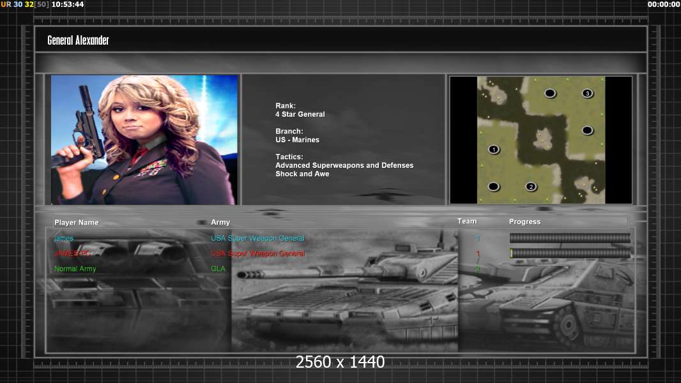Click the progress bar for player james
This screenshot has height=383, width=681.
coord(570,237)
